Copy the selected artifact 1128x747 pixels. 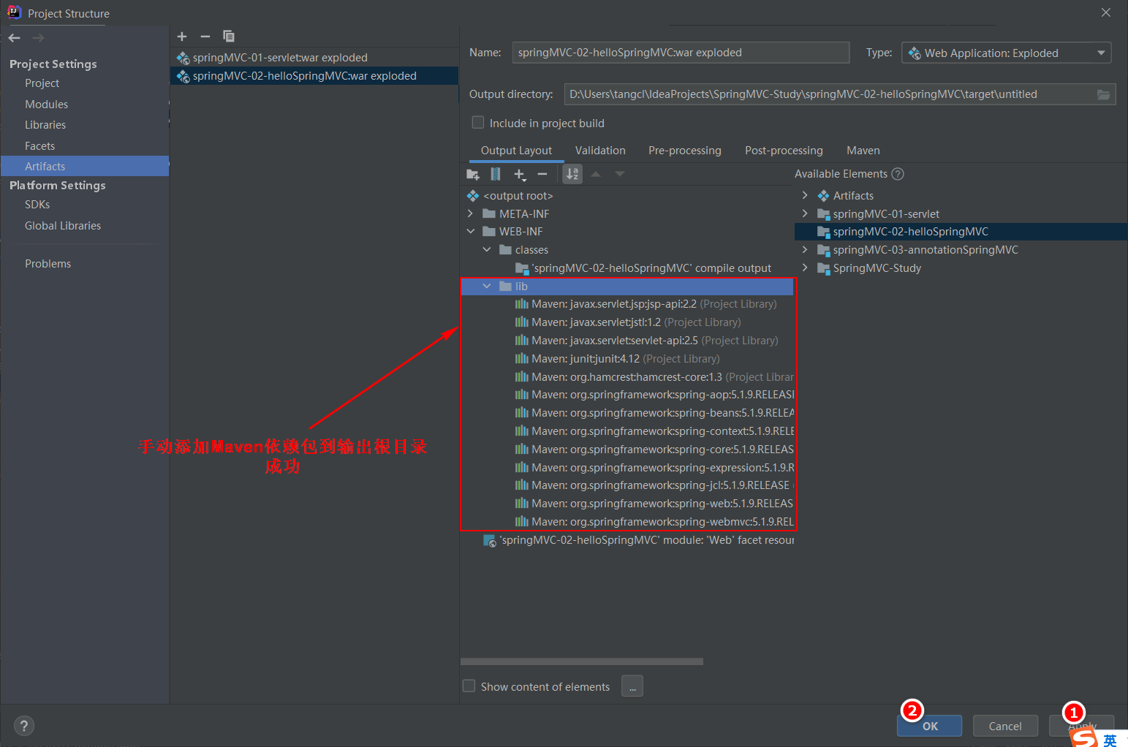click(x=229, y=36)
